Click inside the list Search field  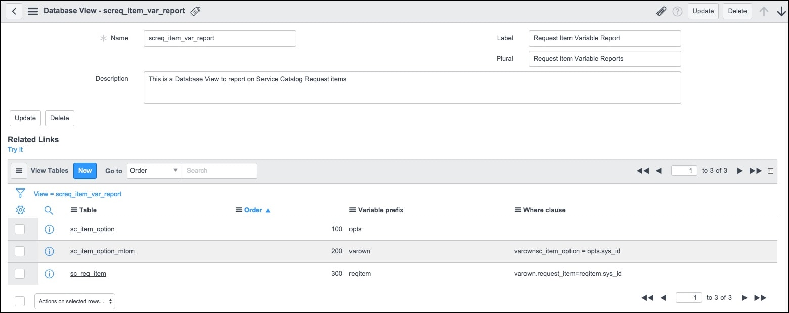(219, 170)
